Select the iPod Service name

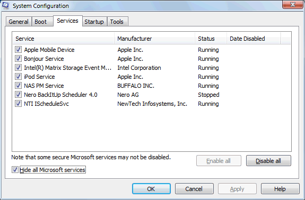coord(39,77)
